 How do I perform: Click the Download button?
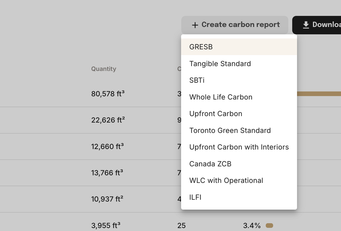(x=317, y=25)
